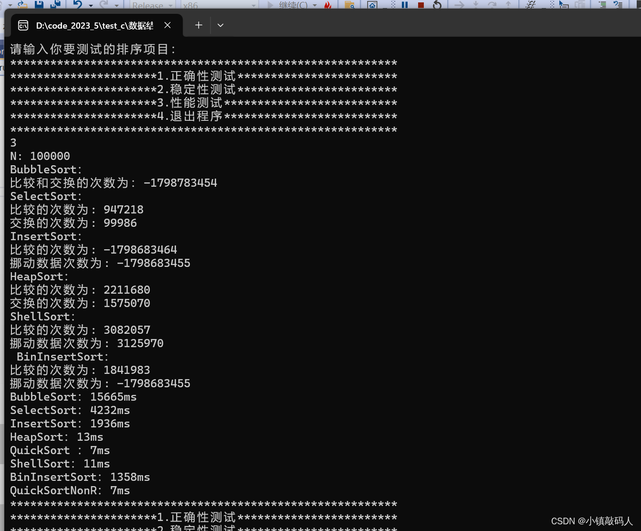Click the HeapSort comparison count 2211680
Screen dimensions: 641x531
127,290
